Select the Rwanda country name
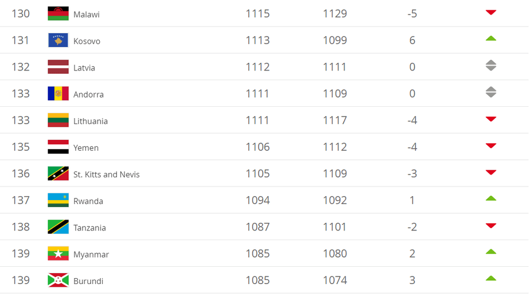531x296 pixels. (88, 201)
